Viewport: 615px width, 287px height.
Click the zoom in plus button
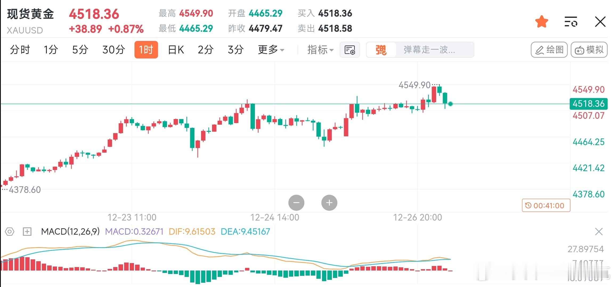[x=329, y=203]
